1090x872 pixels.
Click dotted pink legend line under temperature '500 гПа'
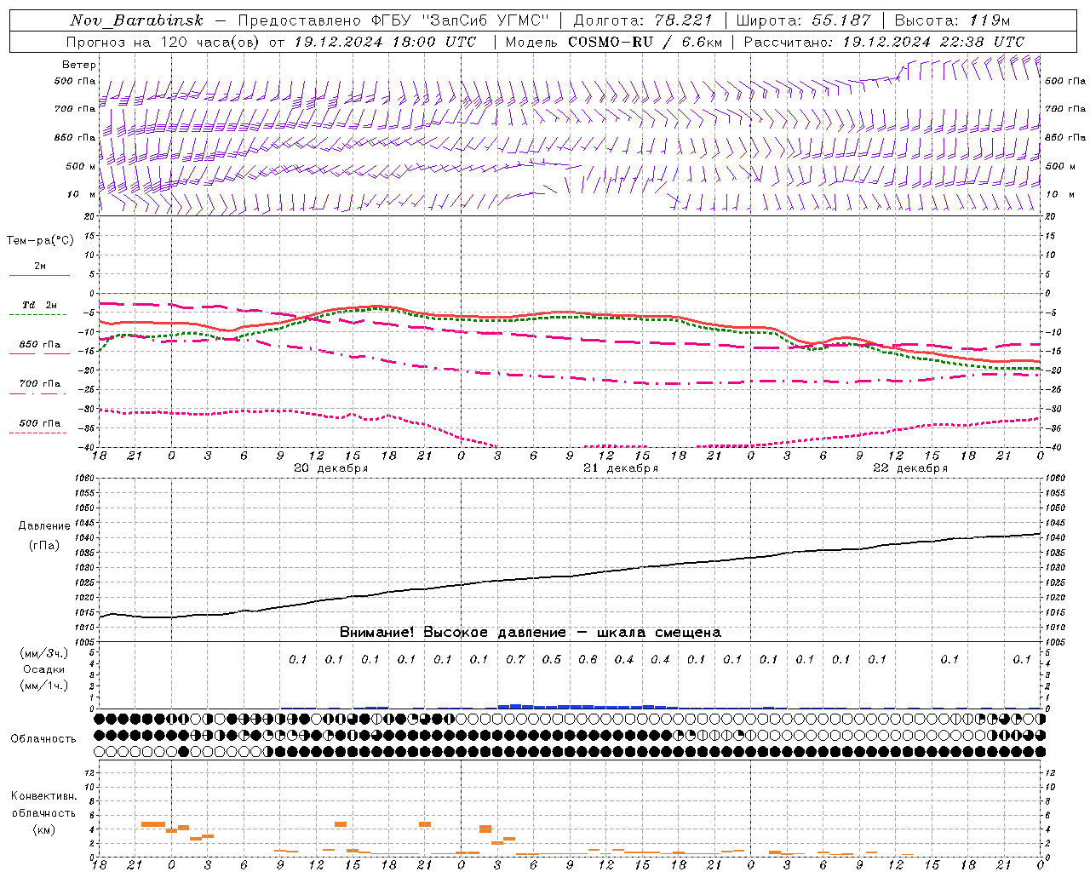[37, 433]
